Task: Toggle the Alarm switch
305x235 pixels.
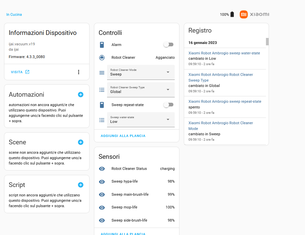Action: pos(168,45)
